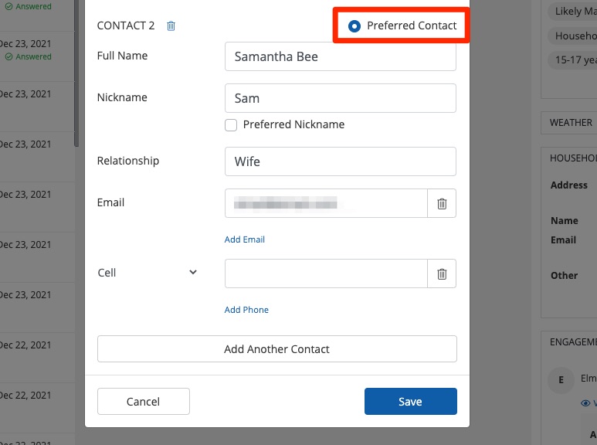Click the eye icon in Engagement panel
Image resolution: width=597 pixels, height=445 pixels.
(x=585, y=403)
